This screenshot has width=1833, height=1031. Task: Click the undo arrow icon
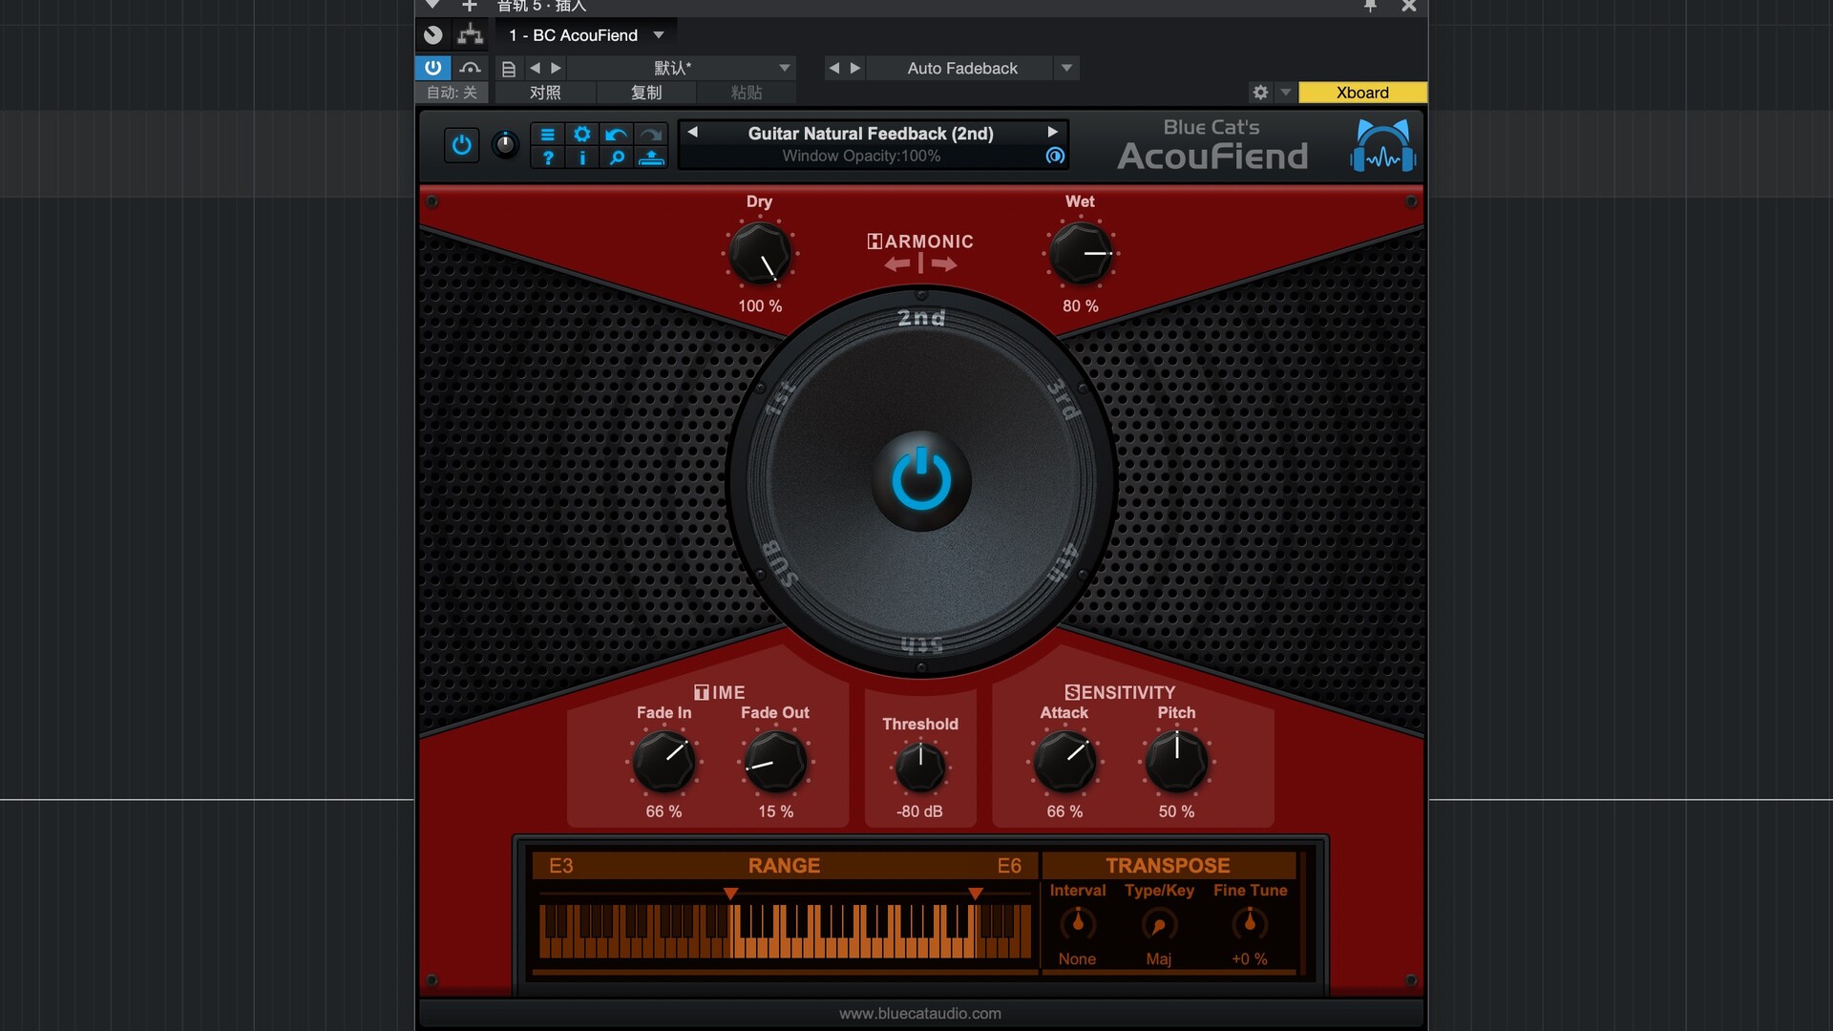[x=616, y=135]
